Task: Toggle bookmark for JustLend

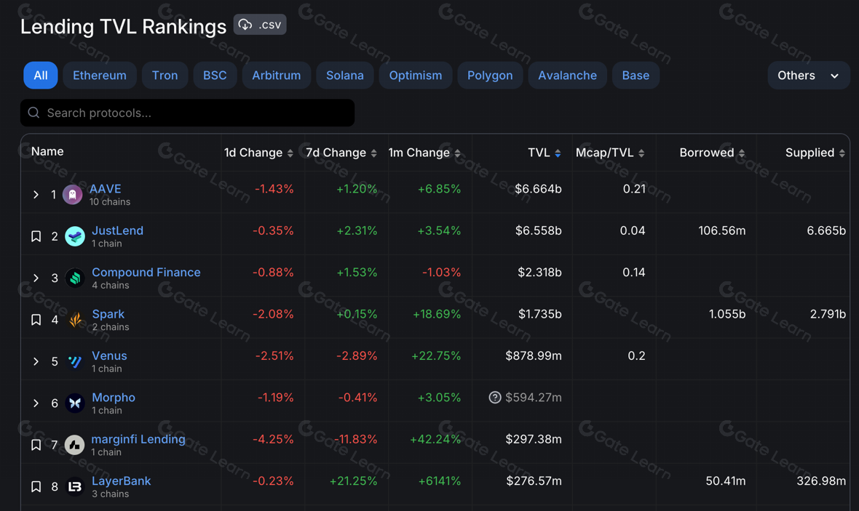Action: click(36, 236)
